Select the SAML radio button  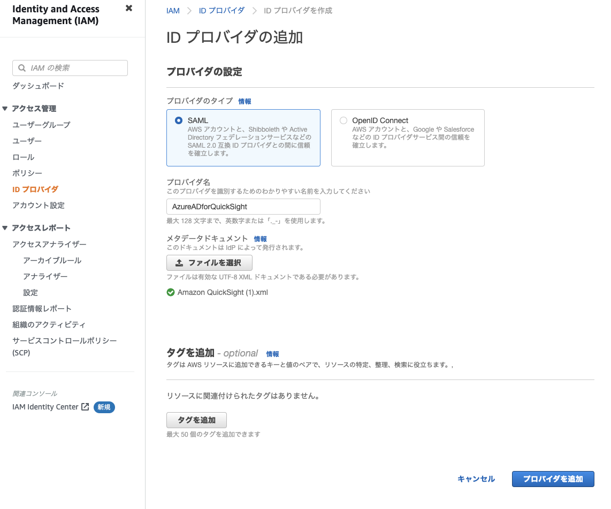(x=179, y=120)
